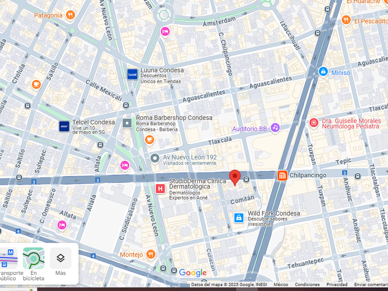
Task: Open the coffee shop icon near Cholula street
Action: 36,85
